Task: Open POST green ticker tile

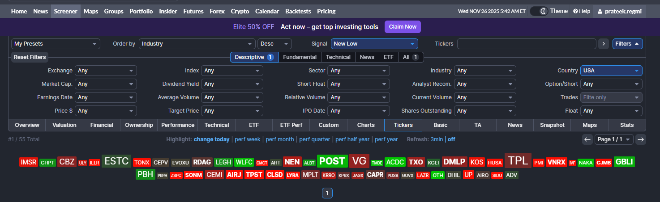Action: [332, 161]
